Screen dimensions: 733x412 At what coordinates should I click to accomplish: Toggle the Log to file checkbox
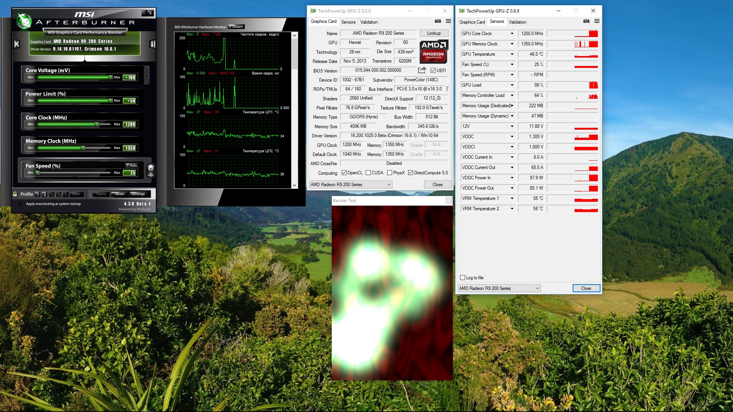pos(463,278)
